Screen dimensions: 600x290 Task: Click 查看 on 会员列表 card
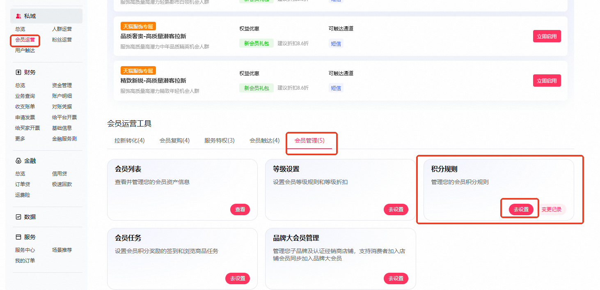coord(240,209)
